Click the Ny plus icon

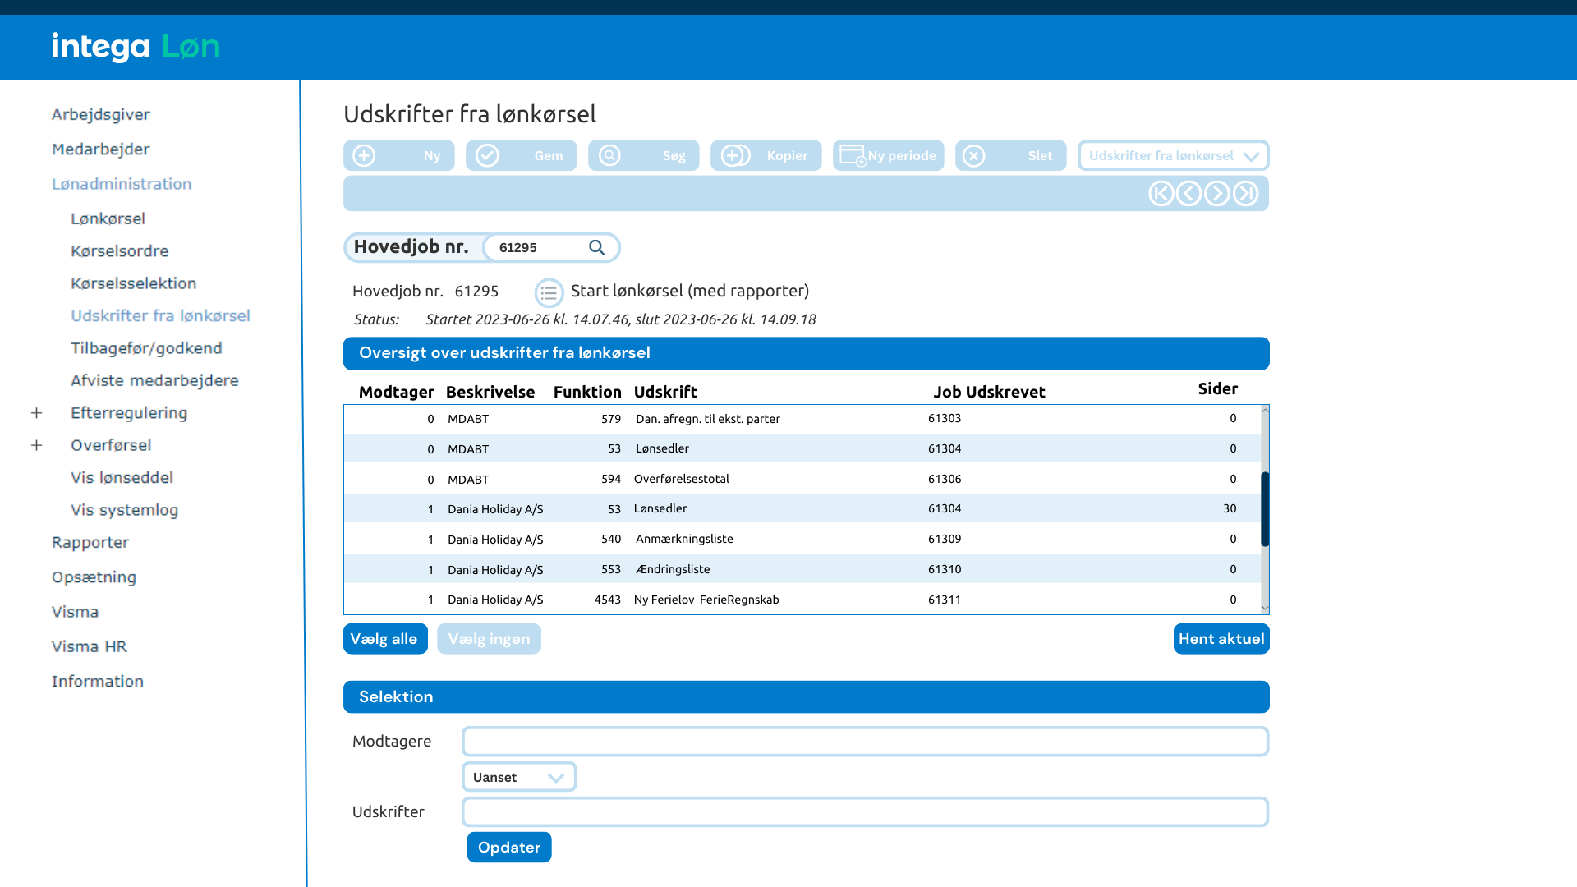tap(364, 155)
